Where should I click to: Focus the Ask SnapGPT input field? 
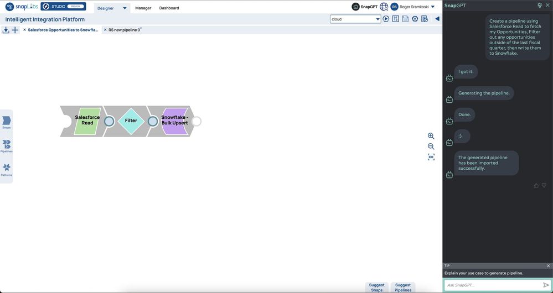[x=493, y=285]
